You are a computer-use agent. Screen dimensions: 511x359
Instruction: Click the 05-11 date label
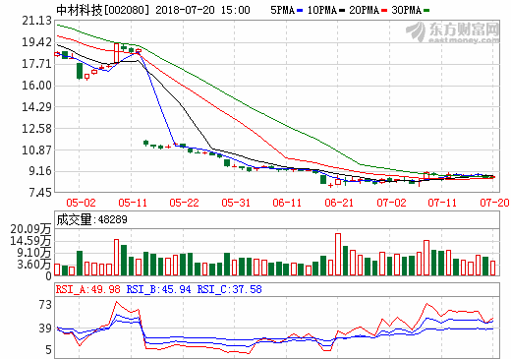[x=133, y=203]
